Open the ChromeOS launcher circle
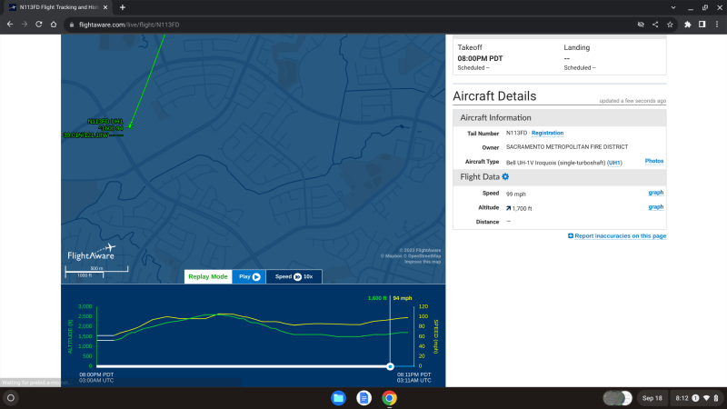Viewport: 727px width, 409px height. pyautogui.click(x=11, y=398)
